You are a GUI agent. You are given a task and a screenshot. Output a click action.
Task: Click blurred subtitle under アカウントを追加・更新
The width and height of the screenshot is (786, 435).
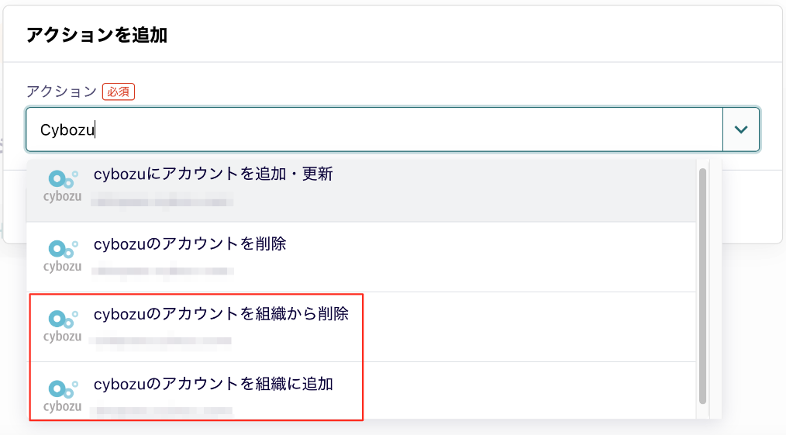pyautogui.click(x=163, y=202)
